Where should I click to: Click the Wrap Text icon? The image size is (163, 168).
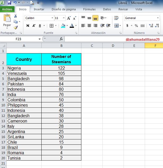(x=116, y=18)
